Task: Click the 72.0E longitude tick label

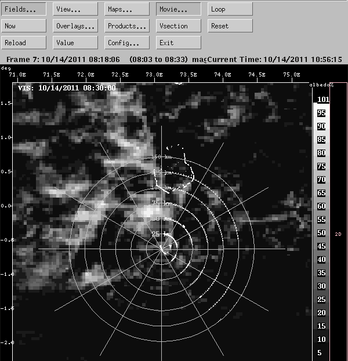Action: 86,75
